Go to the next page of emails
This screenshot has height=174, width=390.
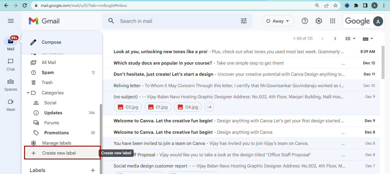point(335,39)
